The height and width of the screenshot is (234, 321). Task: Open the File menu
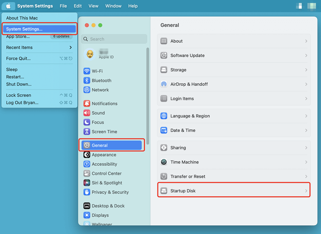pyautogui.click(x=63, y=6)
